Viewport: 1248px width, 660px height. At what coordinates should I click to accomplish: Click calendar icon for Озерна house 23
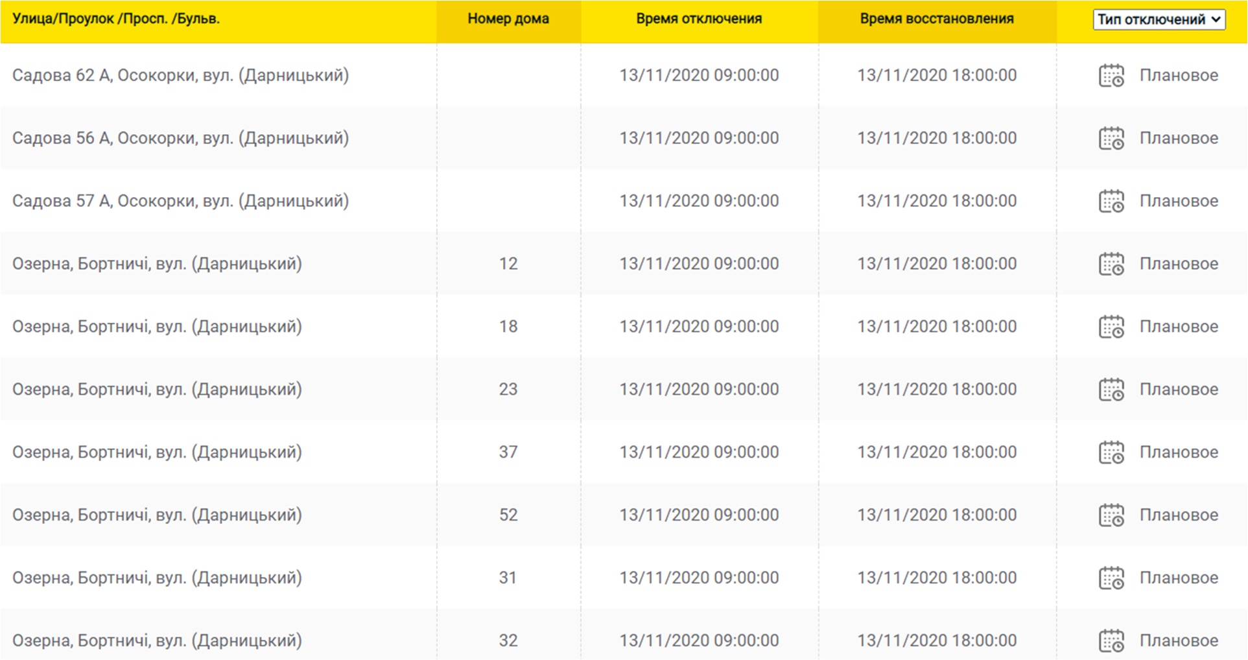[1111, 390]
